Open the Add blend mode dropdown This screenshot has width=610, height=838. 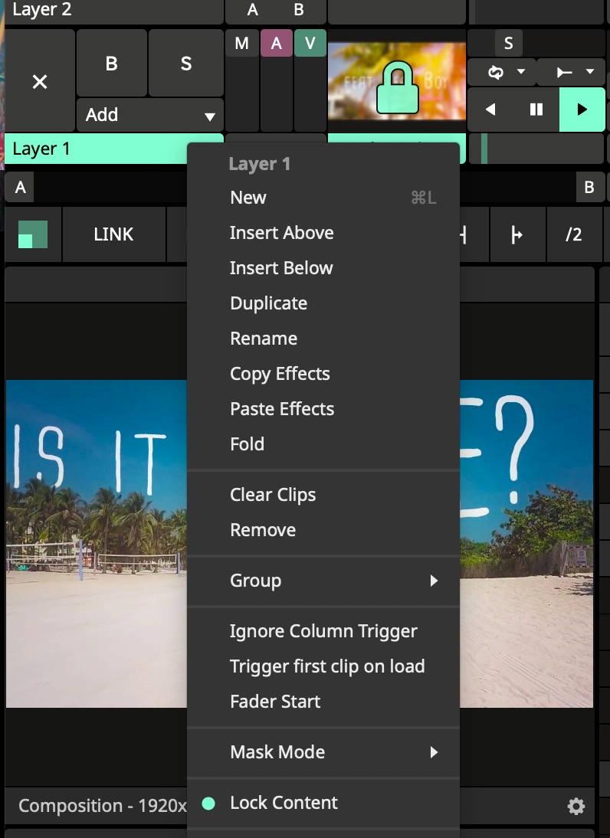(x=149, y=115)
